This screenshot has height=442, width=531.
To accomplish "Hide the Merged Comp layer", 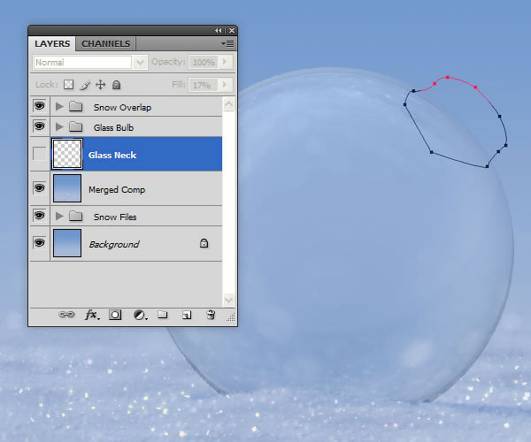I will click(x=39, y=187).
